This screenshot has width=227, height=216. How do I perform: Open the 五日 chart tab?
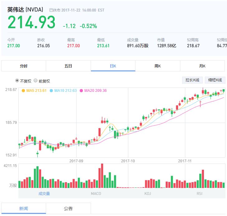coord(68,66)
